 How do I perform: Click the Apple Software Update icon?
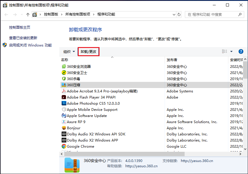64,116
